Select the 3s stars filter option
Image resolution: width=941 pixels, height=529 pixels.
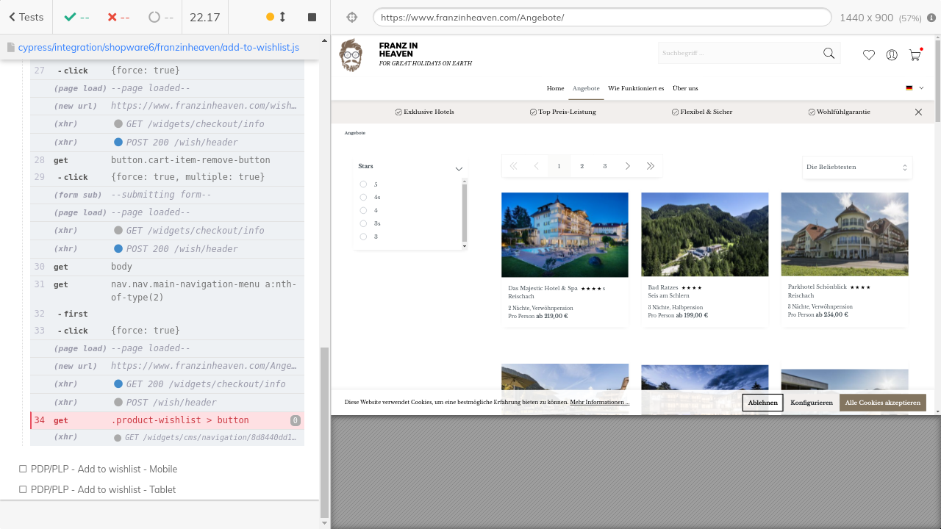363,223
